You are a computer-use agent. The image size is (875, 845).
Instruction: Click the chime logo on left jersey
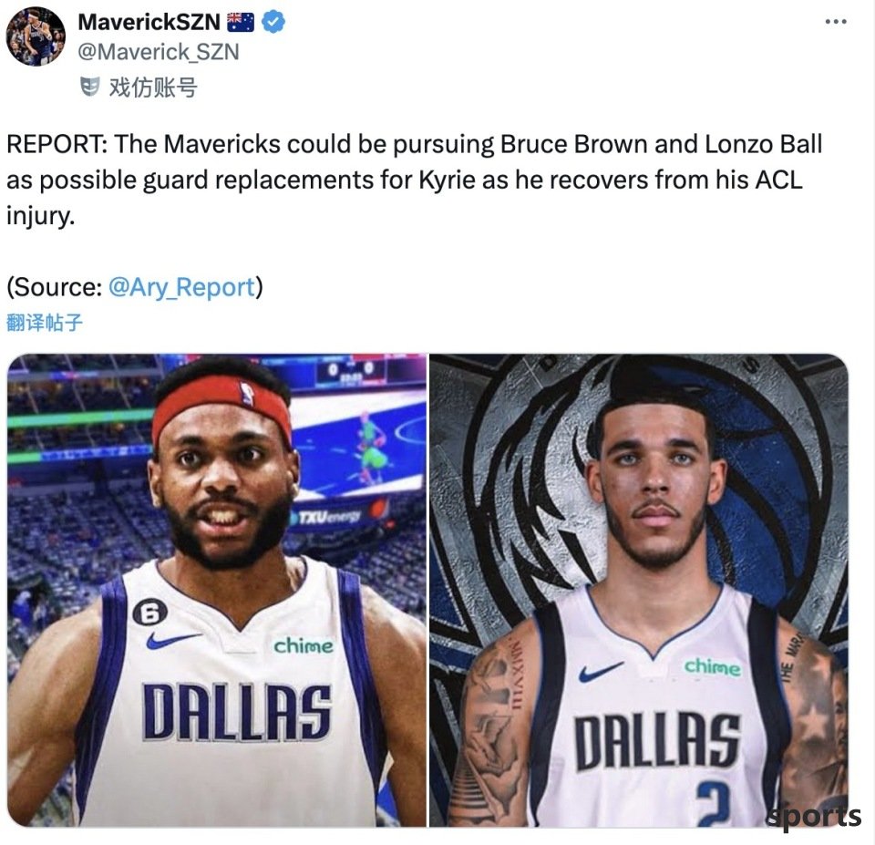click(x=303, y=645)
